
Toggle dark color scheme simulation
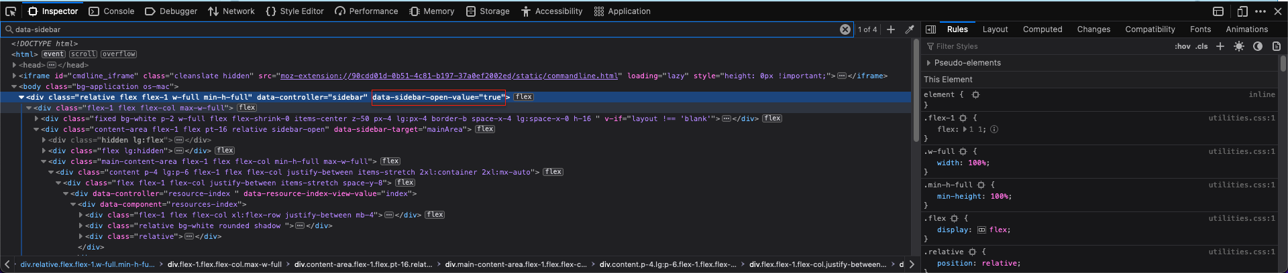coord(1258,46)
